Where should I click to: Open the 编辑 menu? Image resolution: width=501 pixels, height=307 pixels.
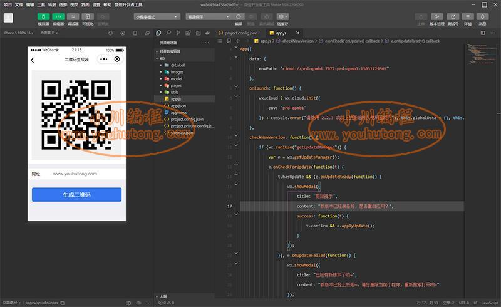[x=29, y=4]
